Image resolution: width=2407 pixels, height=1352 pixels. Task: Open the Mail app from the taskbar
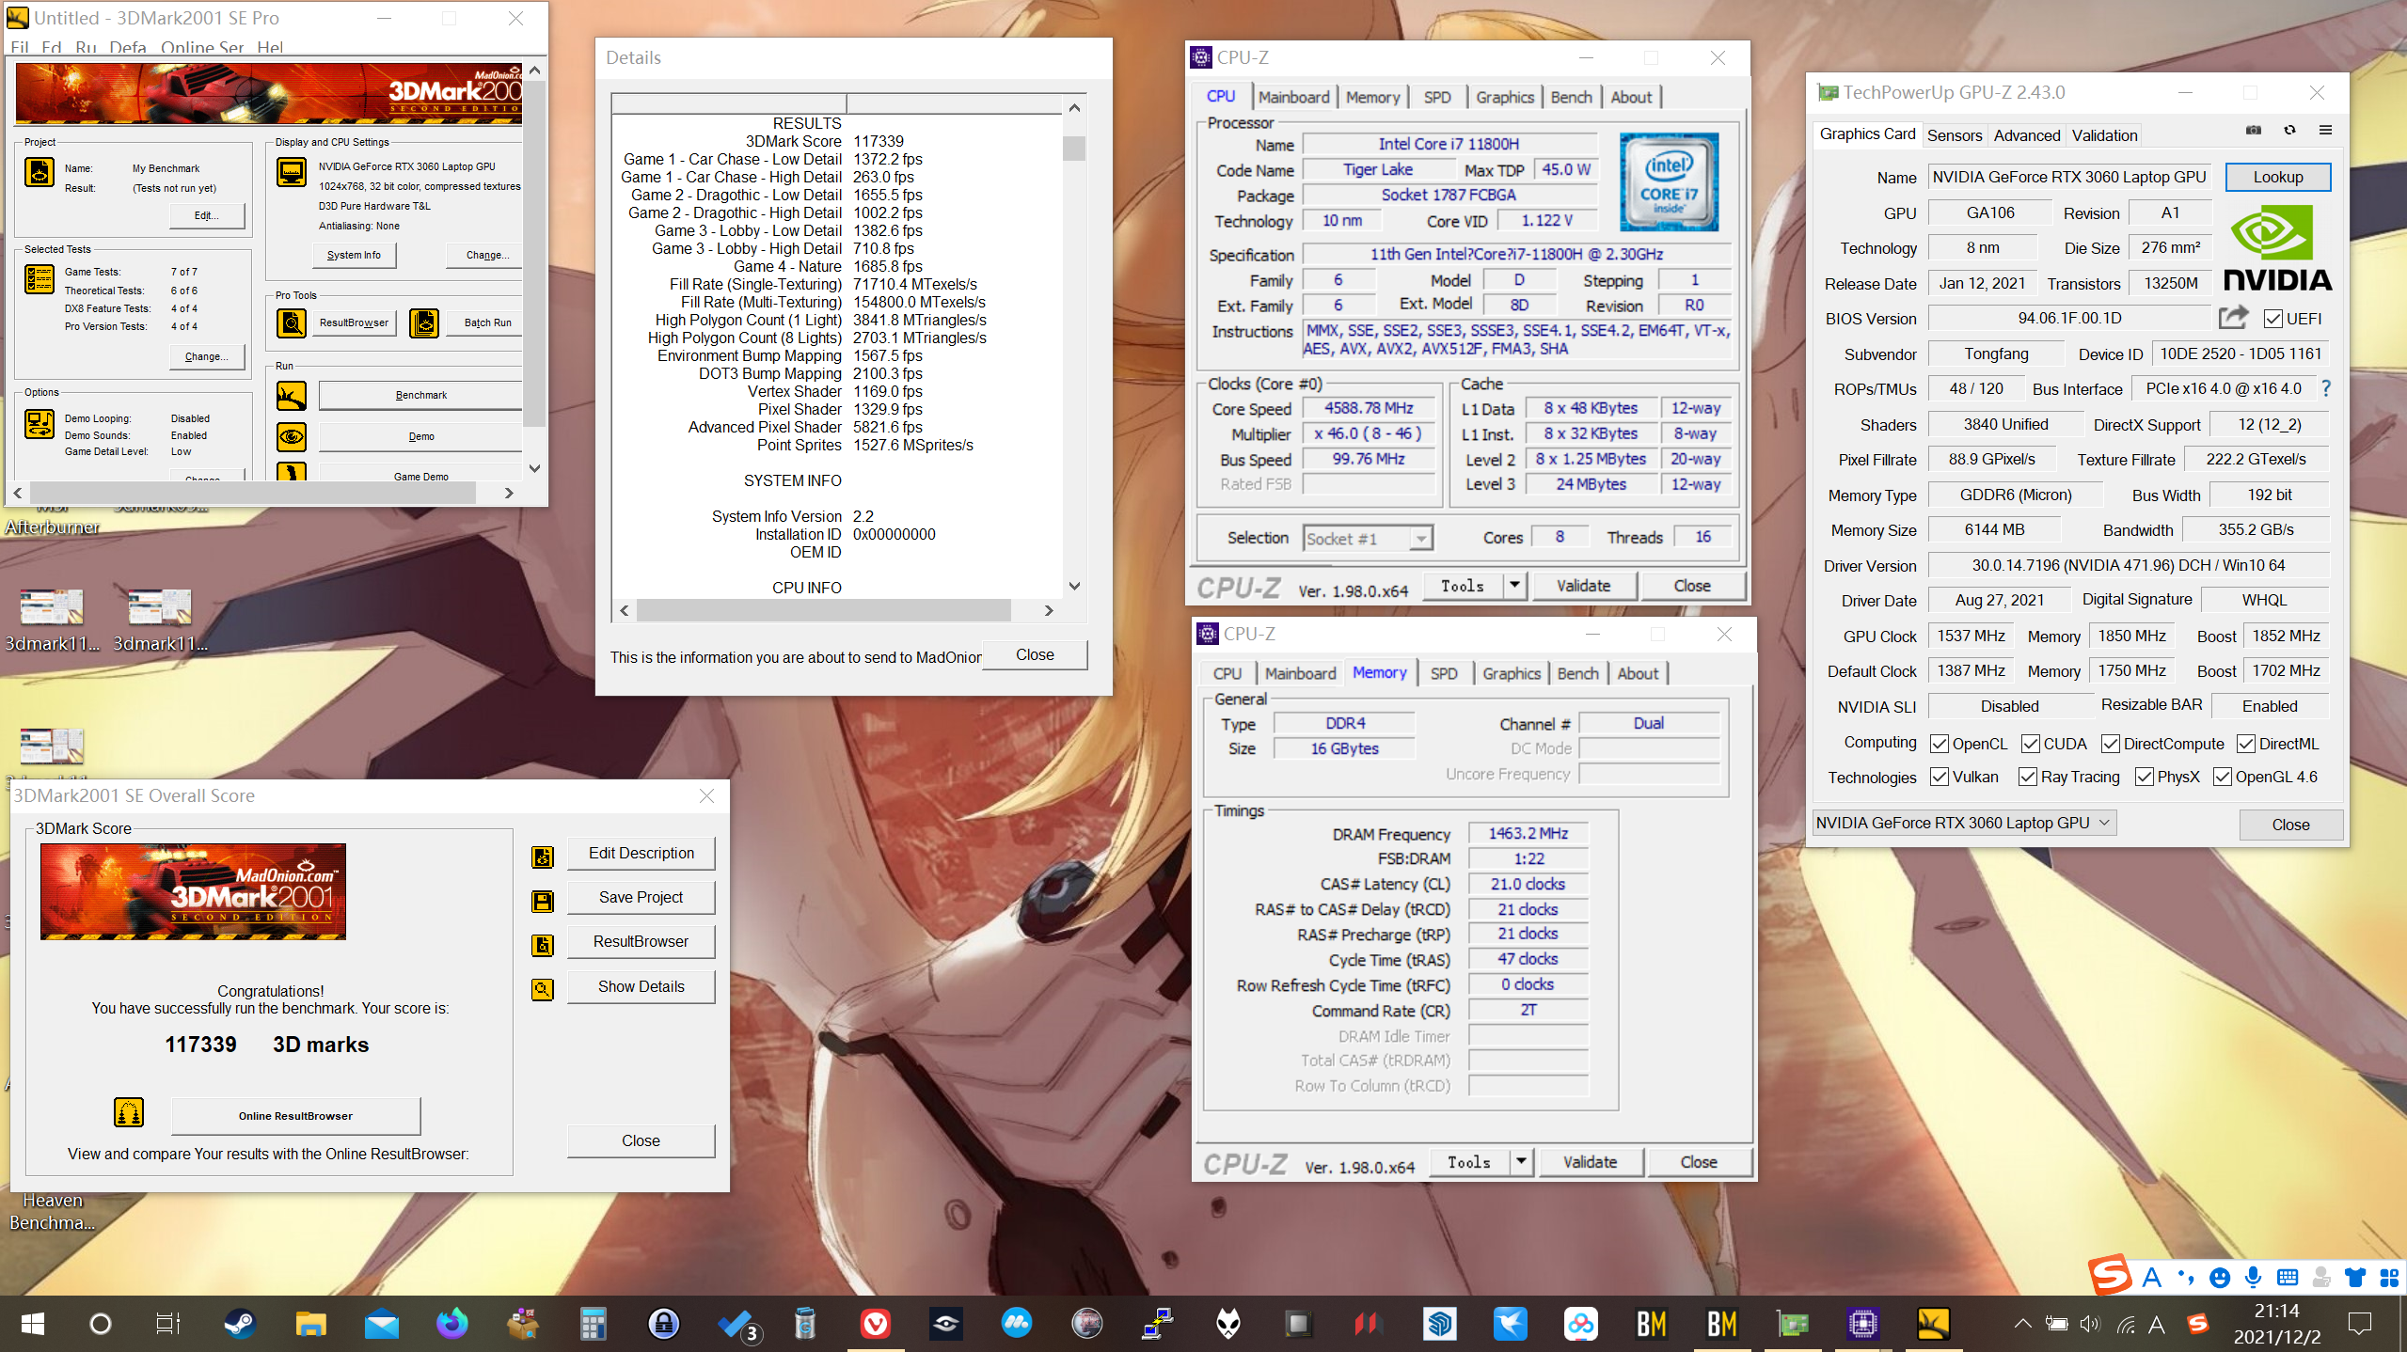(381, 1324)
